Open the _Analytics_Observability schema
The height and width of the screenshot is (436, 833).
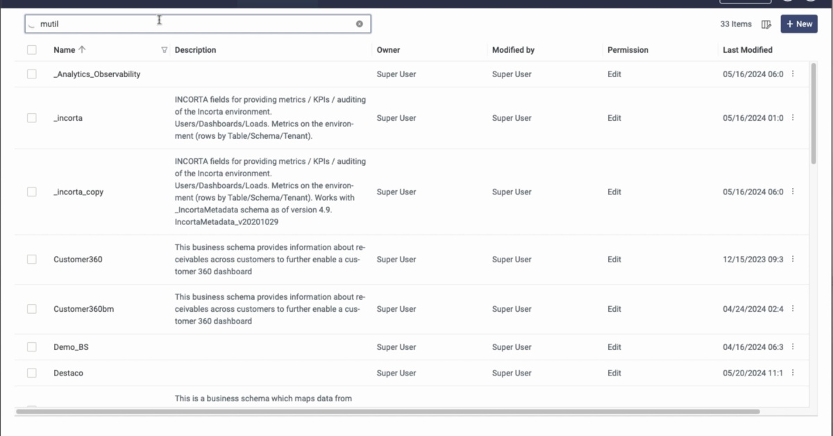(96, 74)
